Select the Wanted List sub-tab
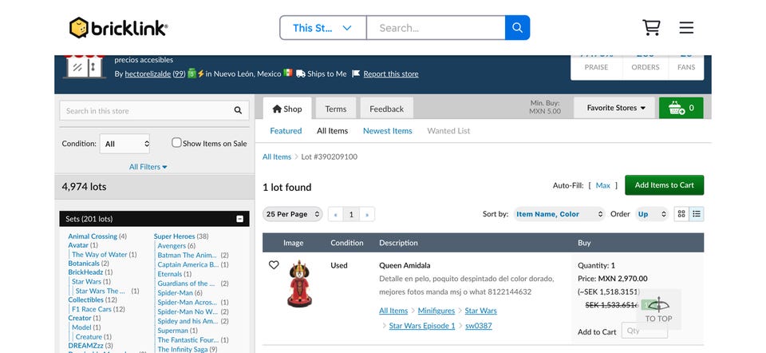Screen dimensions: 766x353 tap(448, 130)
